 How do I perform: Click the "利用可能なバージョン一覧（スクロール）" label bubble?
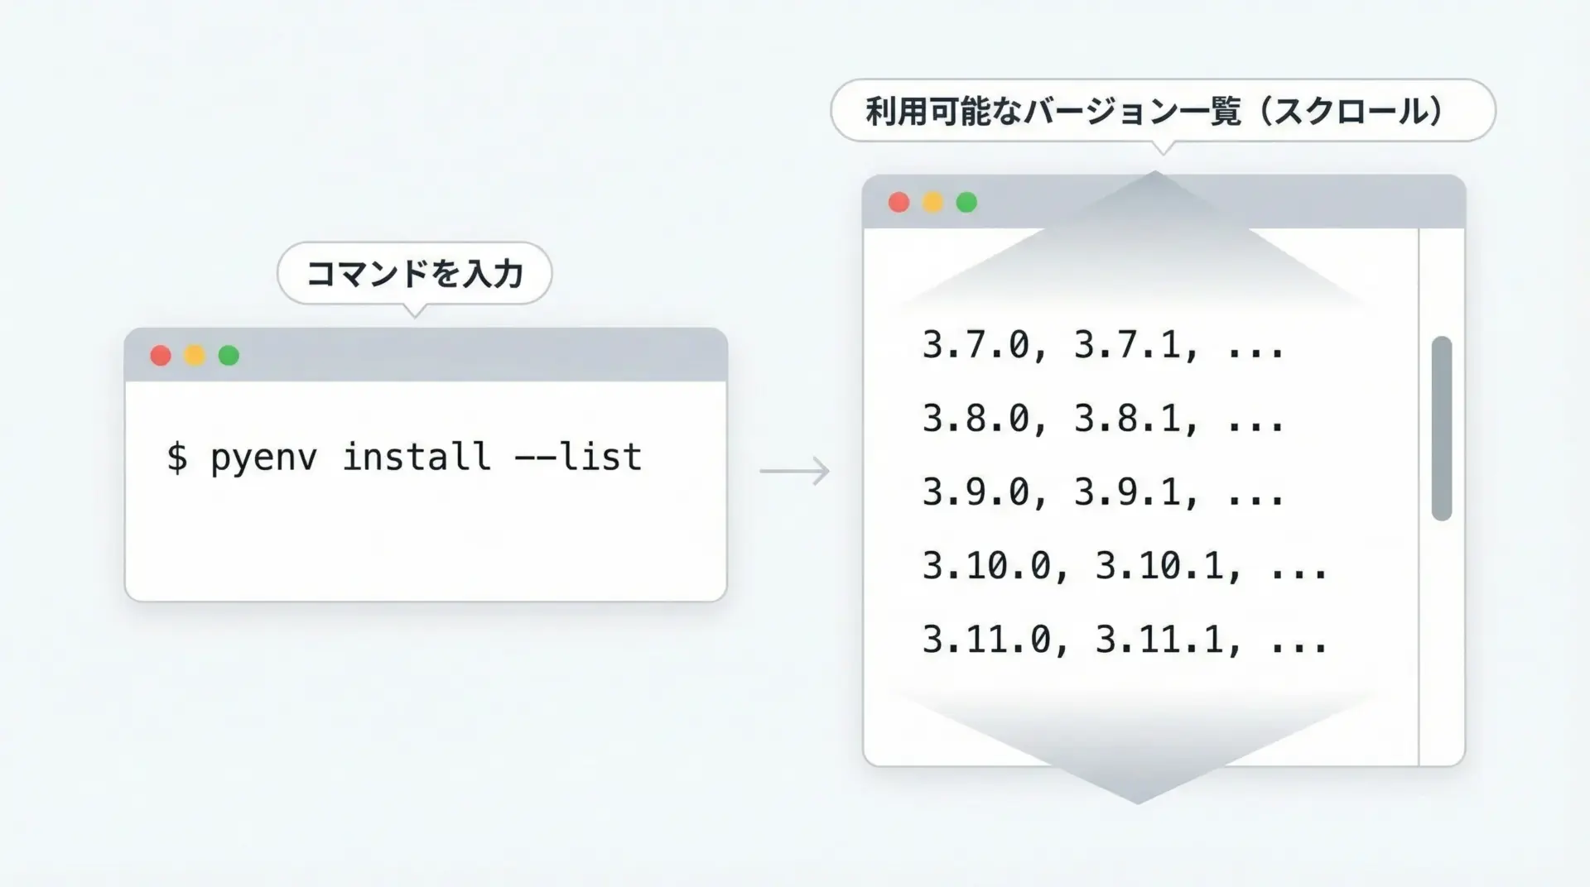[x=1162, y=111]
